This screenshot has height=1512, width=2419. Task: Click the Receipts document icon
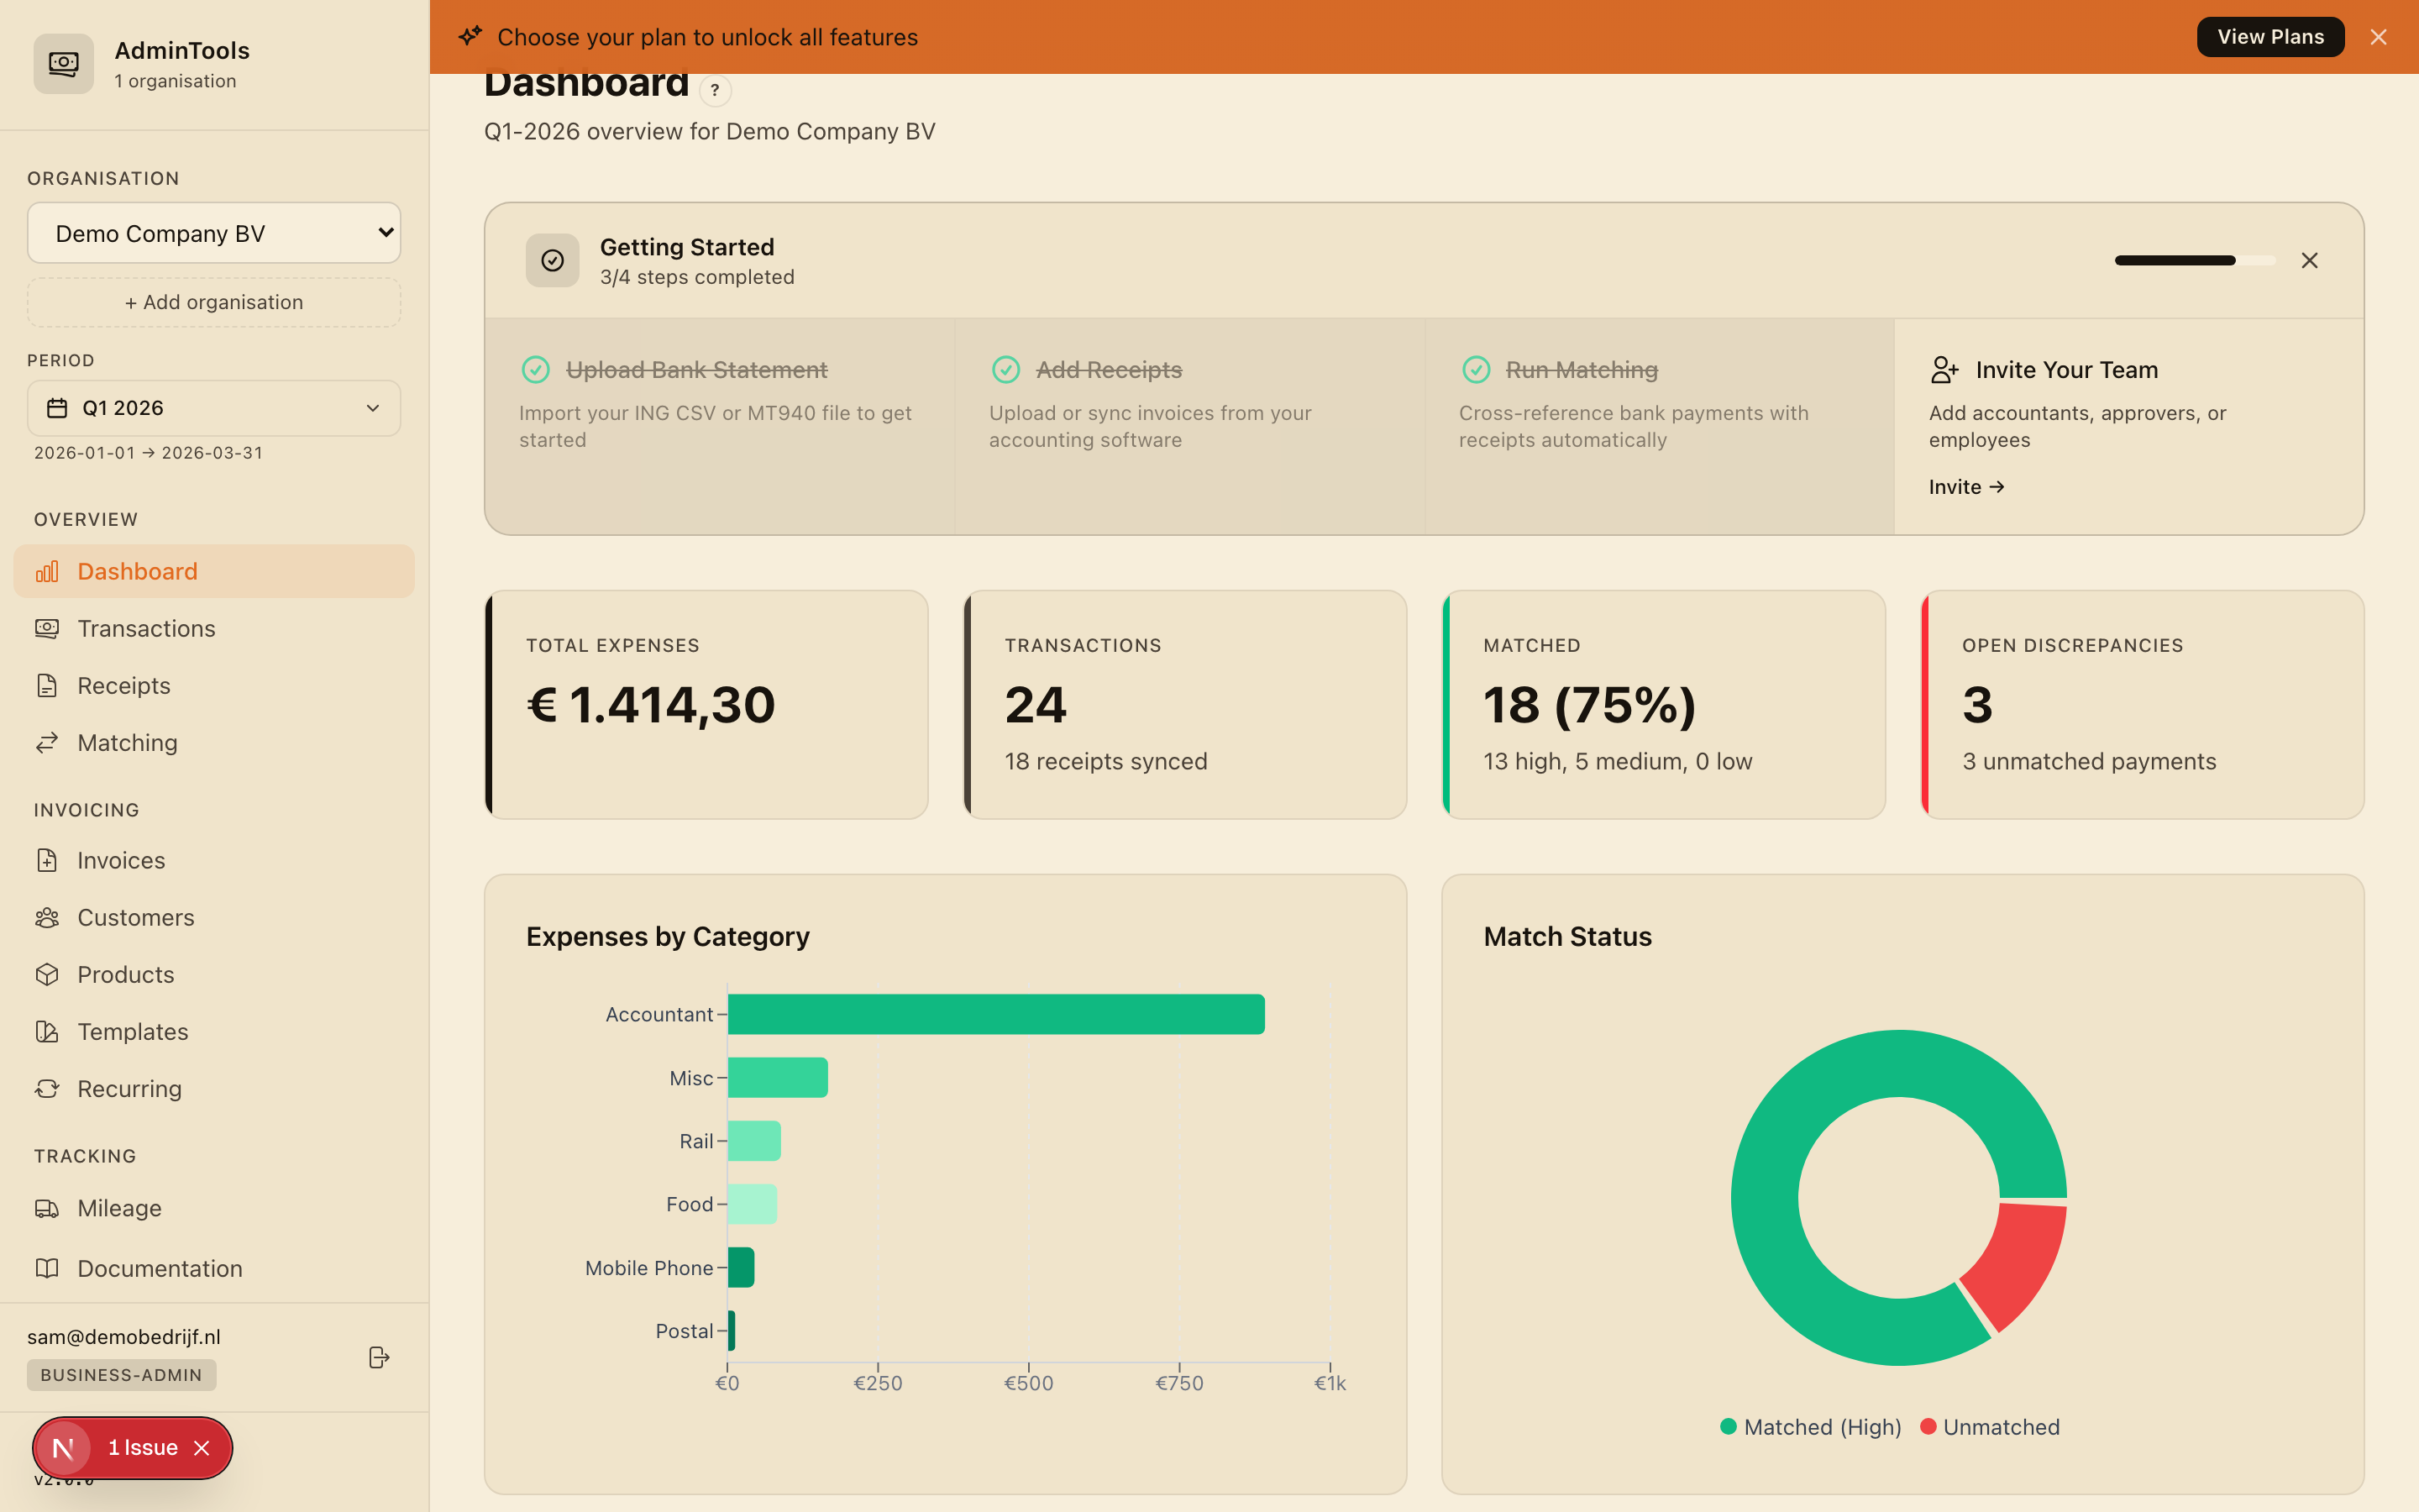coord(47,685)
